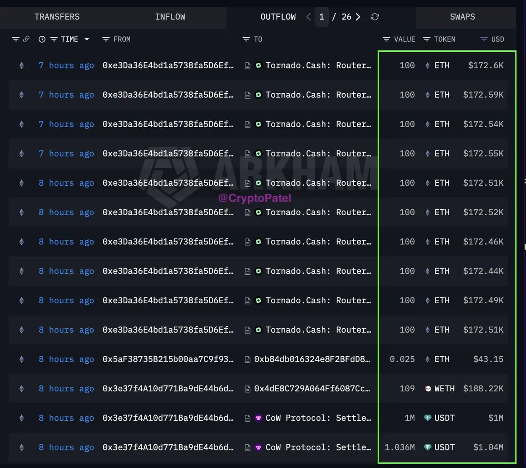Open the Tornado.Cash: Router link in the $172.59K row
Viewport: 526px width, 468px height.
pyautogui.click(x=318, y=95)
